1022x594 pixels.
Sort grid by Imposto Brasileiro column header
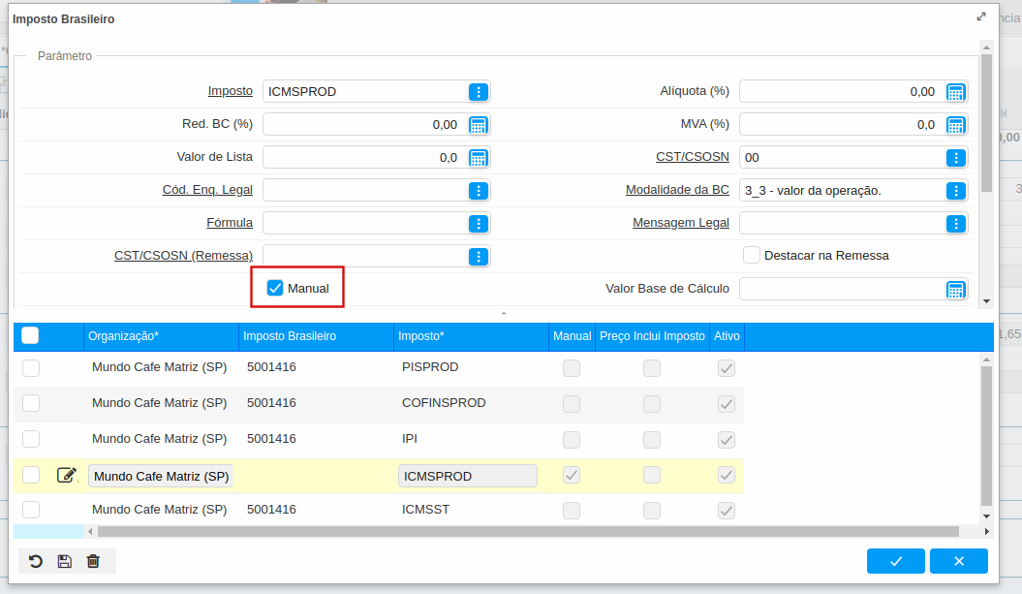tap(290, 336)
